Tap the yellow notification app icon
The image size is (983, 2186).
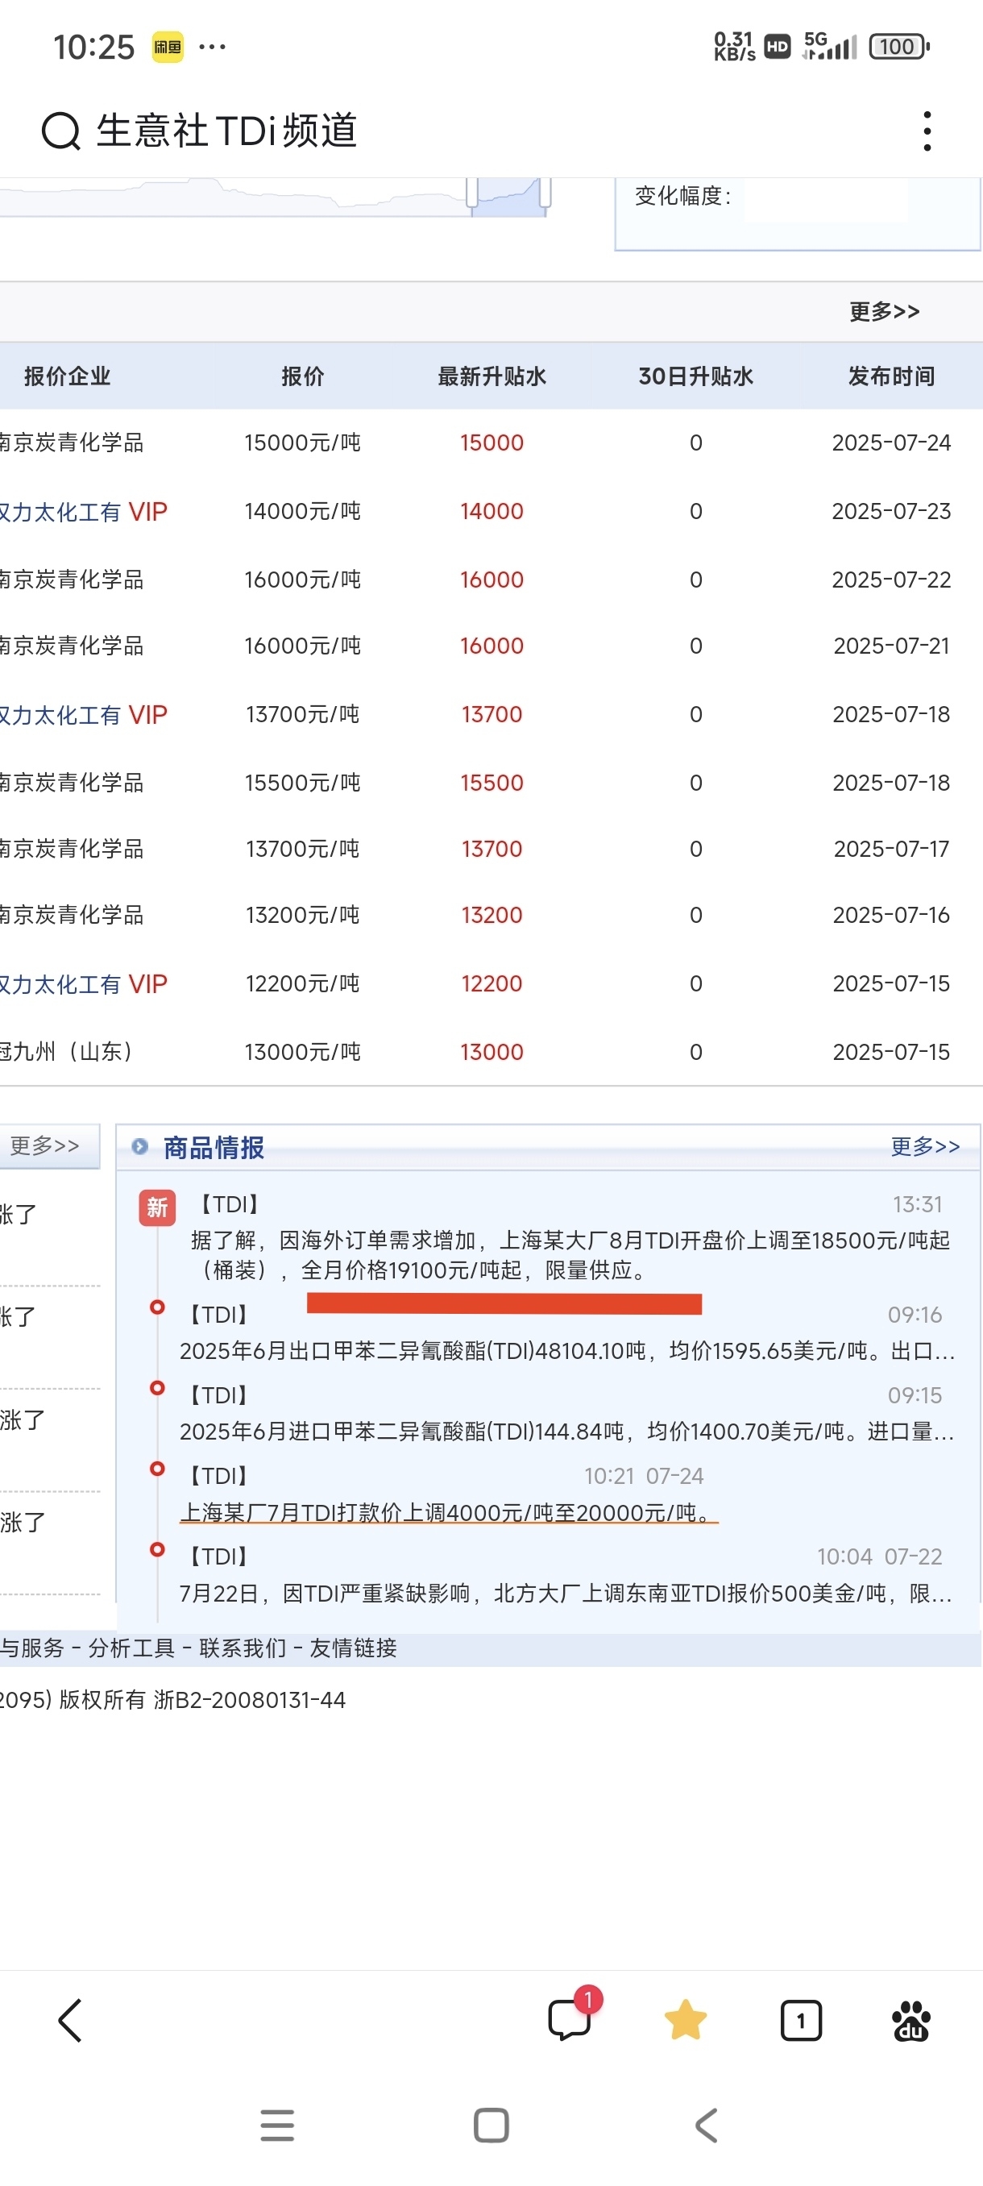pos(168,47)
